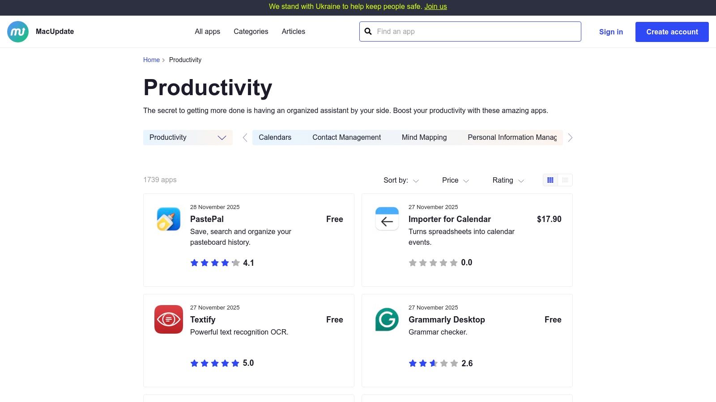
Task: Select the Contact Management subcategory tab
Action: click(x=347, y=138)
